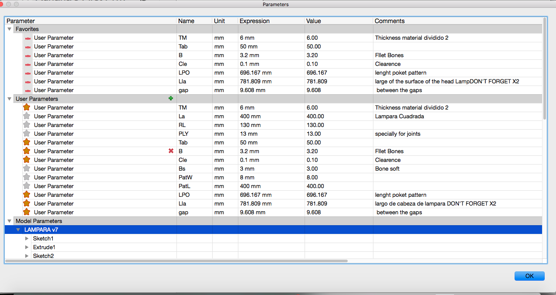Select the PatL name cell

tap(194, 186)
